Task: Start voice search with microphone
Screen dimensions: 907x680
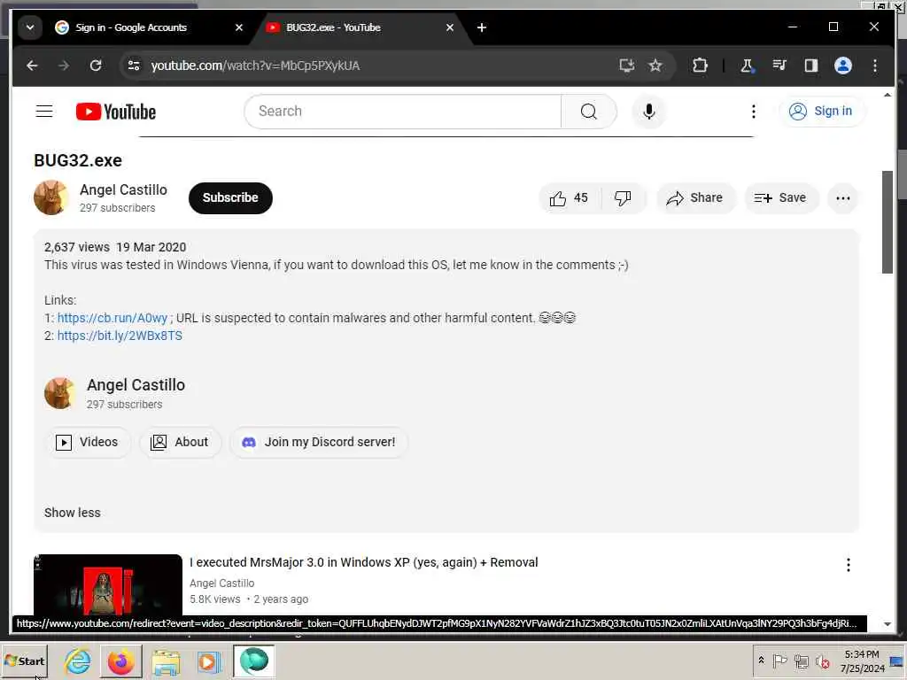Action: coord(649,111)
